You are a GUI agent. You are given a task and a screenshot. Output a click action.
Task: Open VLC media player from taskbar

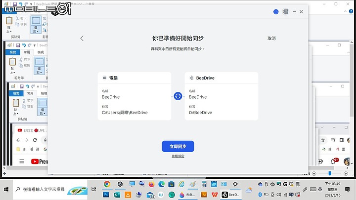[128, 195]
